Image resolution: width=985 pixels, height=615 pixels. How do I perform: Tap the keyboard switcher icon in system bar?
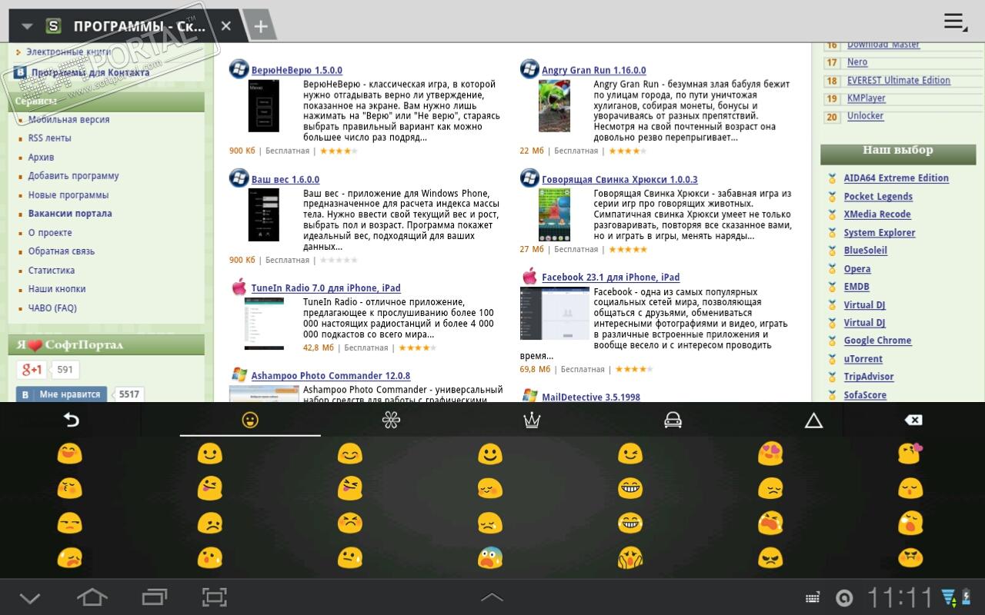(x=813, y=598)
